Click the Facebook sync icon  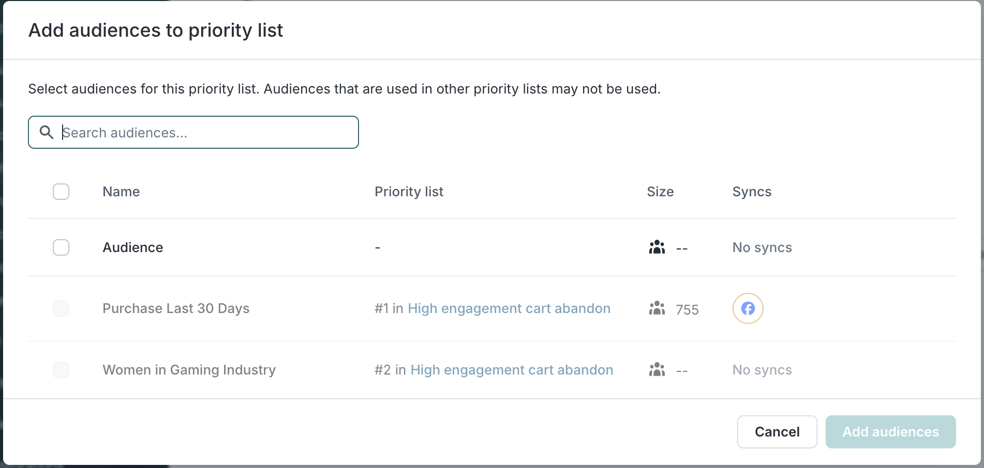[748, 308]
